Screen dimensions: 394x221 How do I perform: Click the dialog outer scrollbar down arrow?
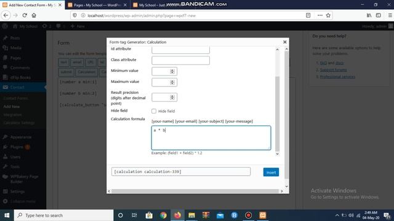pos(286,187)
